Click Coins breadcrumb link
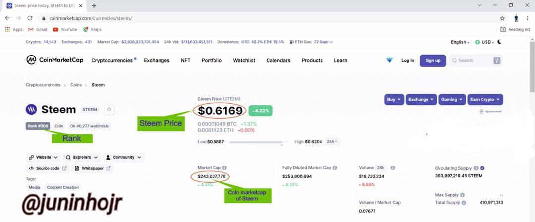 [76, 85]
